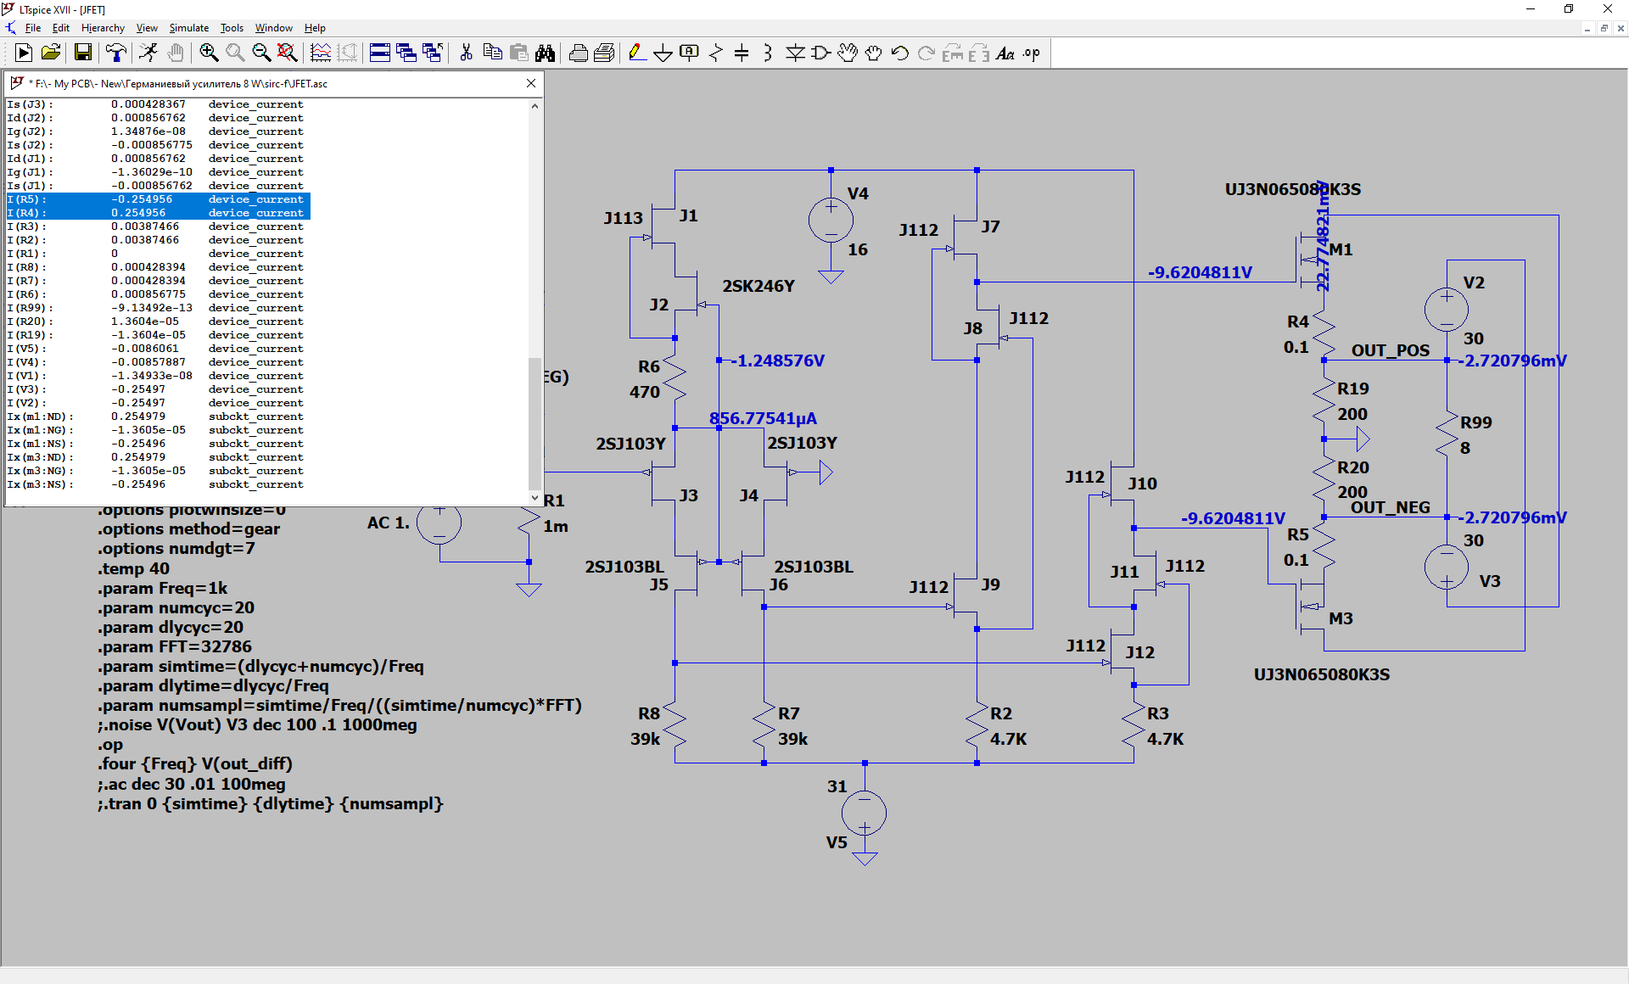Place an Inductor from the toolbar
The height and width of the screenshot is (984, 1629).
(x=768, y=53)
